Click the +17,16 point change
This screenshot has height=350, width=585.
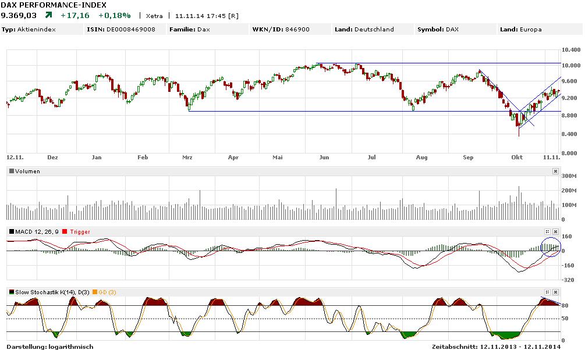pyautogui.click(x=75, y=15)
